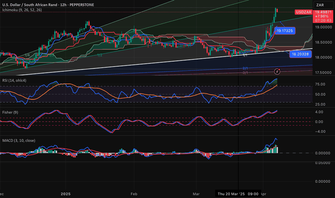Click the Mar label on time axis
Viewport: 335px width, 198px height.
click(x=196, y=194)
